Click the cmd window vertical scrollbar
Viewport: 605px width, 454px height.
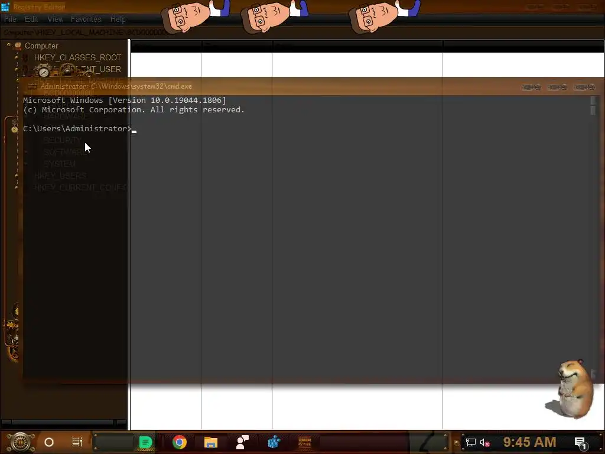(593, 238)
